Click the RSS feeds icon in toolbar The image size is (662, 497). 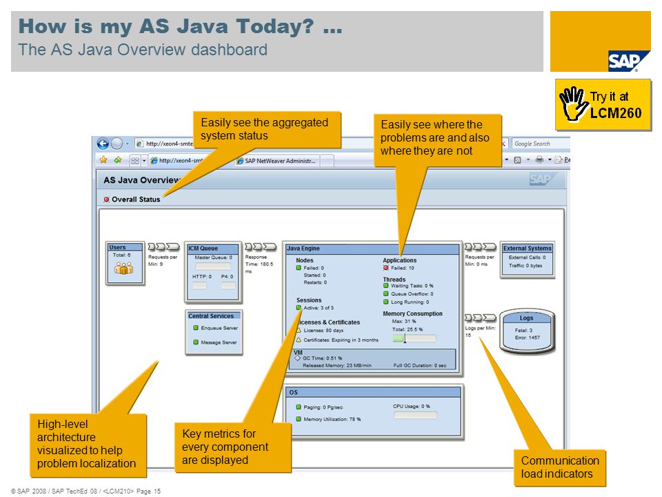(x=517, y=159)
